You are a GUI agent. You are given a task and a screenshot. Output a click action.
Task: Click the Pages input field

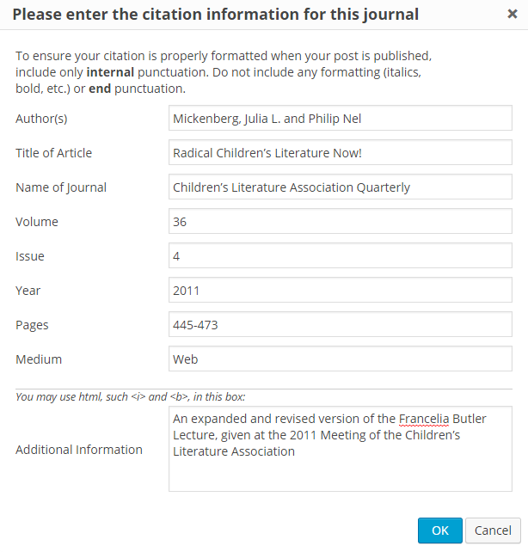341,325
